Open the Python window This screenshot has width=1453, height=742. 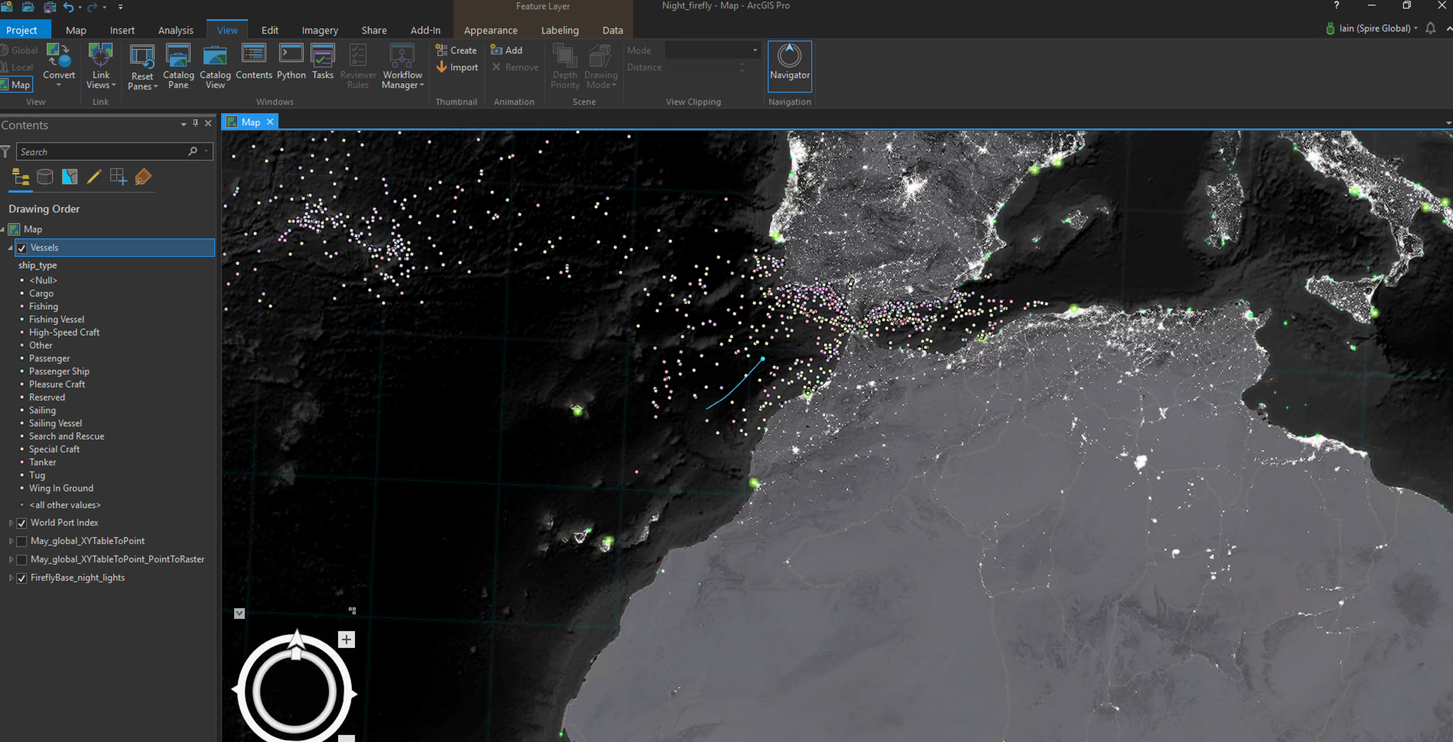click(291, 62)
